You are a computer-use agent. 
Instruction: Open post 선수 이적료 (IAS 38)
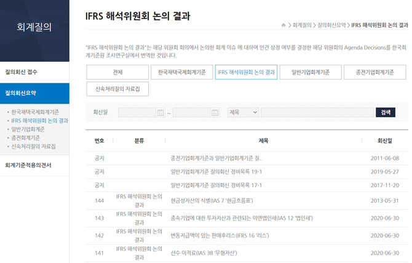[x=204, y=253]
